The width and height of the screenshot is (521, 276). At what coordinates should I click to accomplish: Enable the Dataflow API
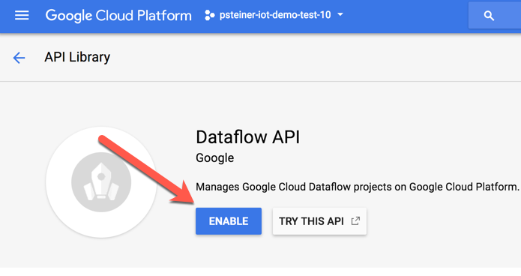[229, 221]
